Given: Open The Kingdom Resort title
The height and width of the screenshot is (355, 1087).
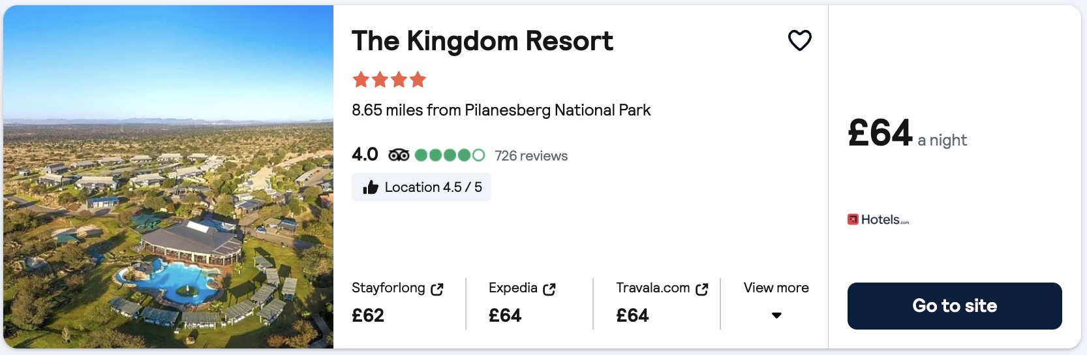Looking at the screenshot, I should tap(482, 41).
